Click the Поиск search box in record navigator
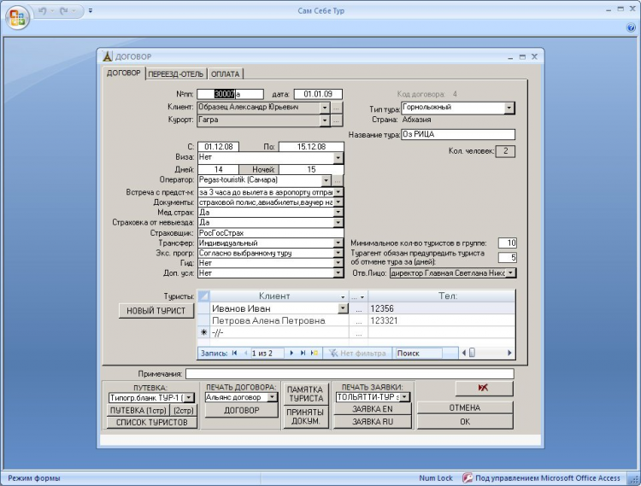 coord(418,354)
